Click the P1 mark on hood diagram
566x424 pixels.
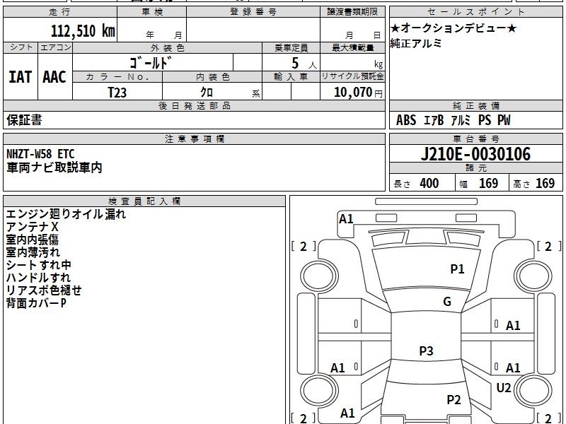click(x=457, y=269)
